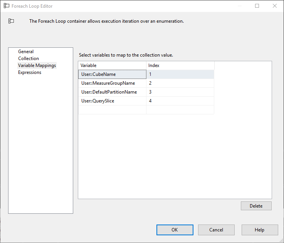
Task: Click the Foreach Loop Editor title bar icon
Action: [x=7, y=6]
